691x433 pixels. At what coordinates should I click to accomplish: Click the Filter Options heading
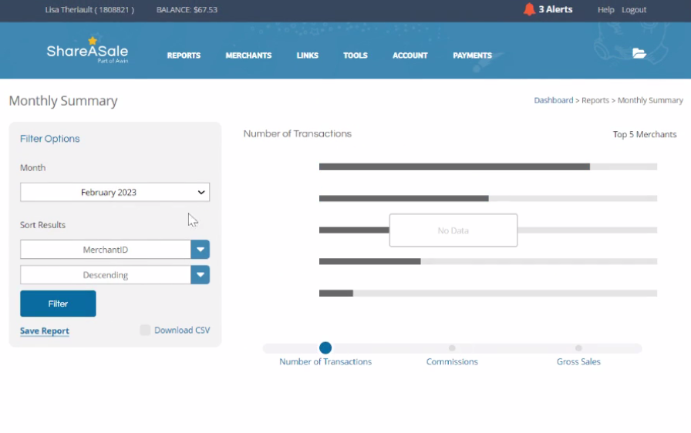[50, 139]
